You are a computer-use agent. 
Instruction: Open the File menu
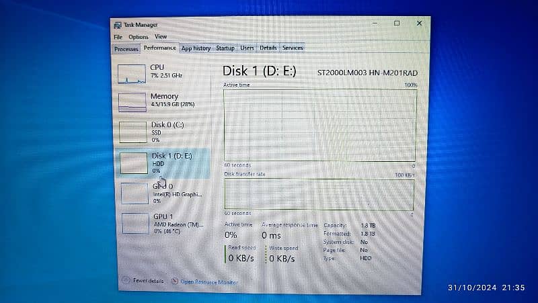(x=118, y=37)
